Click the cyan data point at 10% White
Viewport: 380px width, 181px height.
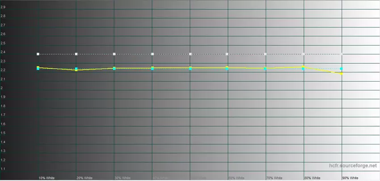coord(38,69)
